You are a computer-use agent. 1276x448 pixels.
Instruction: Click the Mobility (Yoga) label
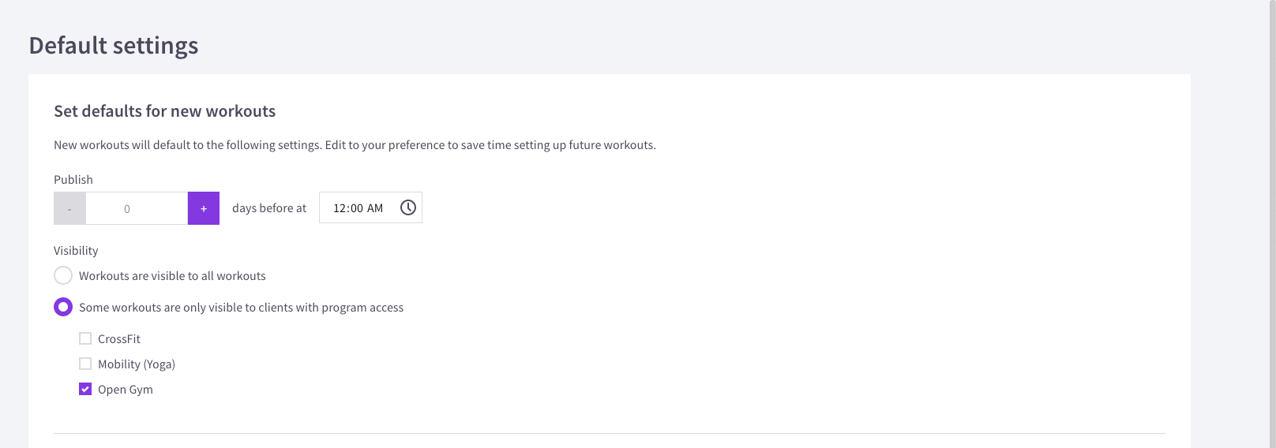(x=137, y=364)
